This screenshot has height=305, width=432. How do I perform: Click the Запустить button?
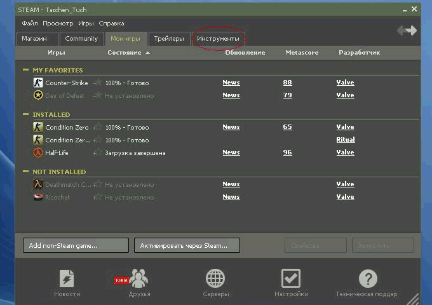point(383,245)
